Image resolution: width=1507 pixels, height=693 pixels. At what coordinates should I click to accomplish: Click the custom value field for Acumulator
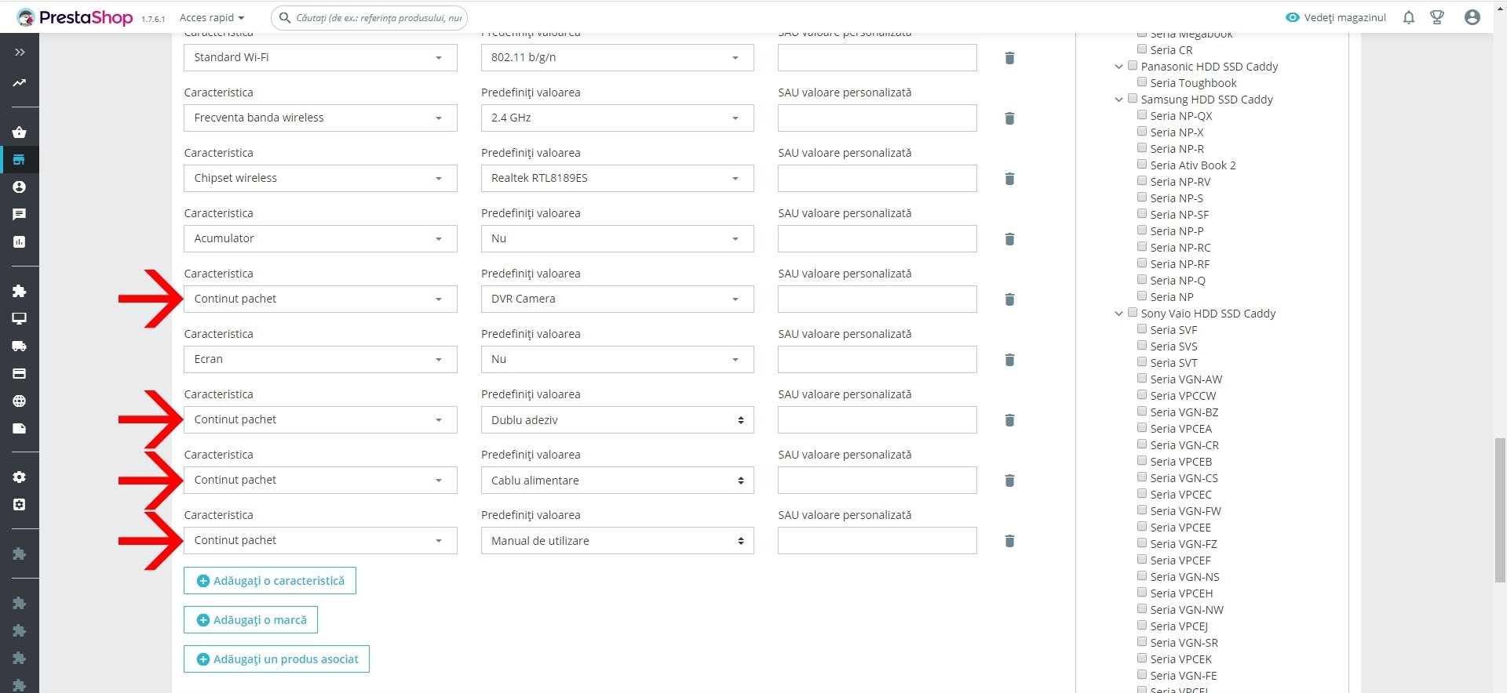(x=877, y=238)
